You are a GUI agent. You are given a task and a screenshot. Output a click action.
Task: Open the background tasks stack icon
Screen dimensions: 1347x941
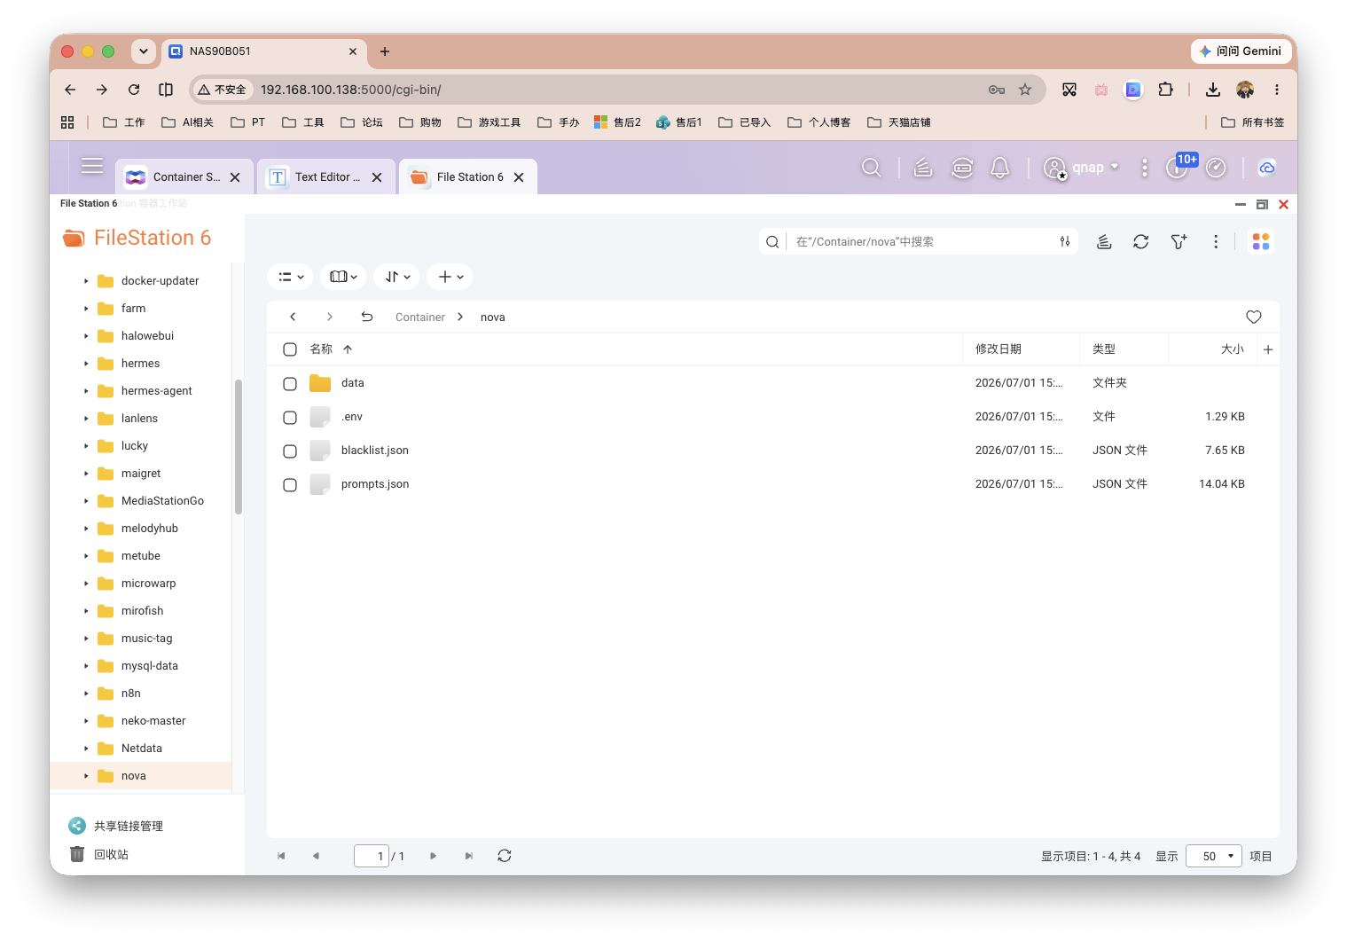coord(1104,241)
